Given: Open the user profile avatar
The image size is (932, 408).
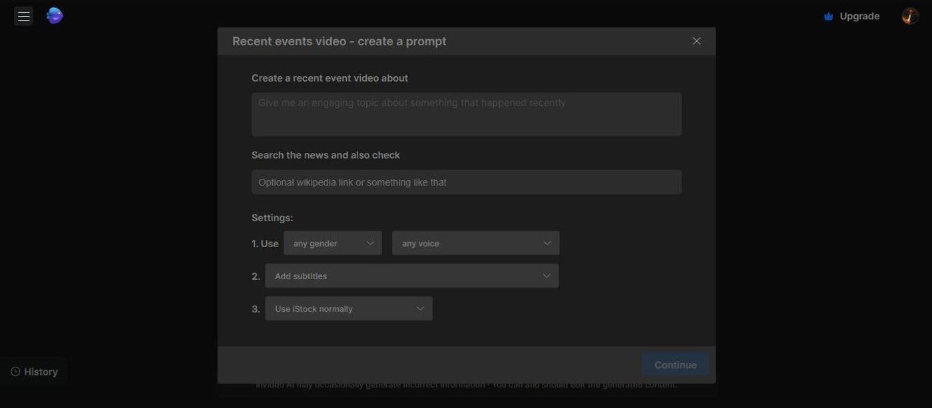Looking at the screenshot, I should click(x=910, y=16).
